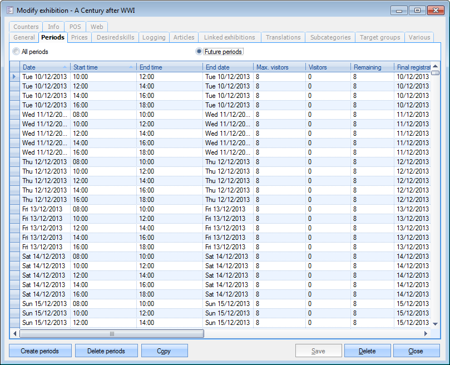
Task: Click the Max. visitors column header
Action: coord(279,67)
